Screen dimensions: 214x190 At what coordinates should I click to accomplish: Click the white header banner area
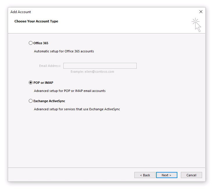click(x=116, y=26)
